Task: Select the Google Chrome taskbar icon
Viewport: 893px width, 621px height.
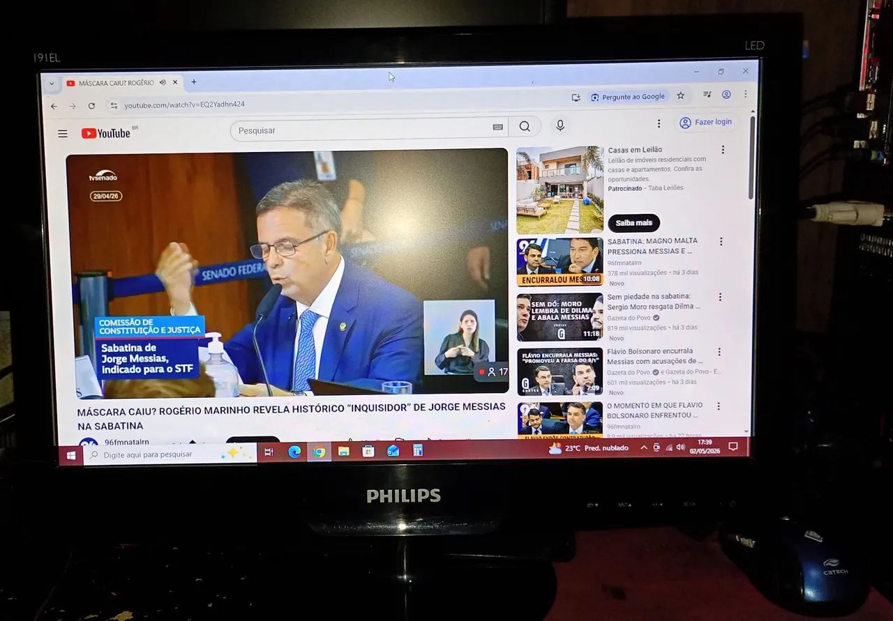Action: (319, 452)
